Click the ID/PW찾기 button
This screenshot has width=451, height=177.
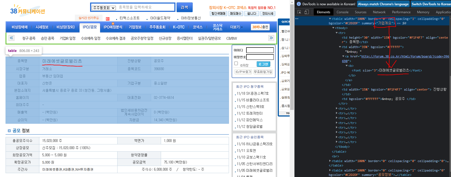pos(243,72)
